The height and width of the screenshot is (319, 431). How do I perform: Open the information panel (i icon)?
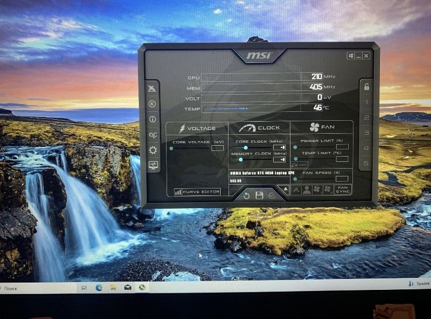153,119
